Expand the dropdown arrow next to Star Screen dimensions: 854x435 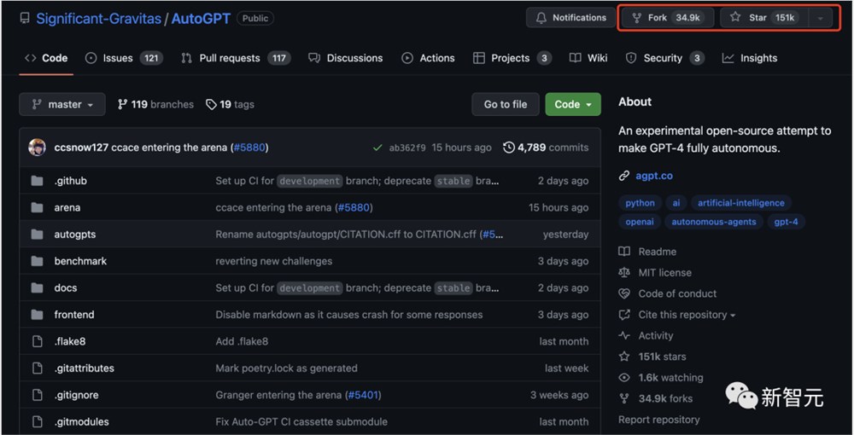[x=820, y=18]
